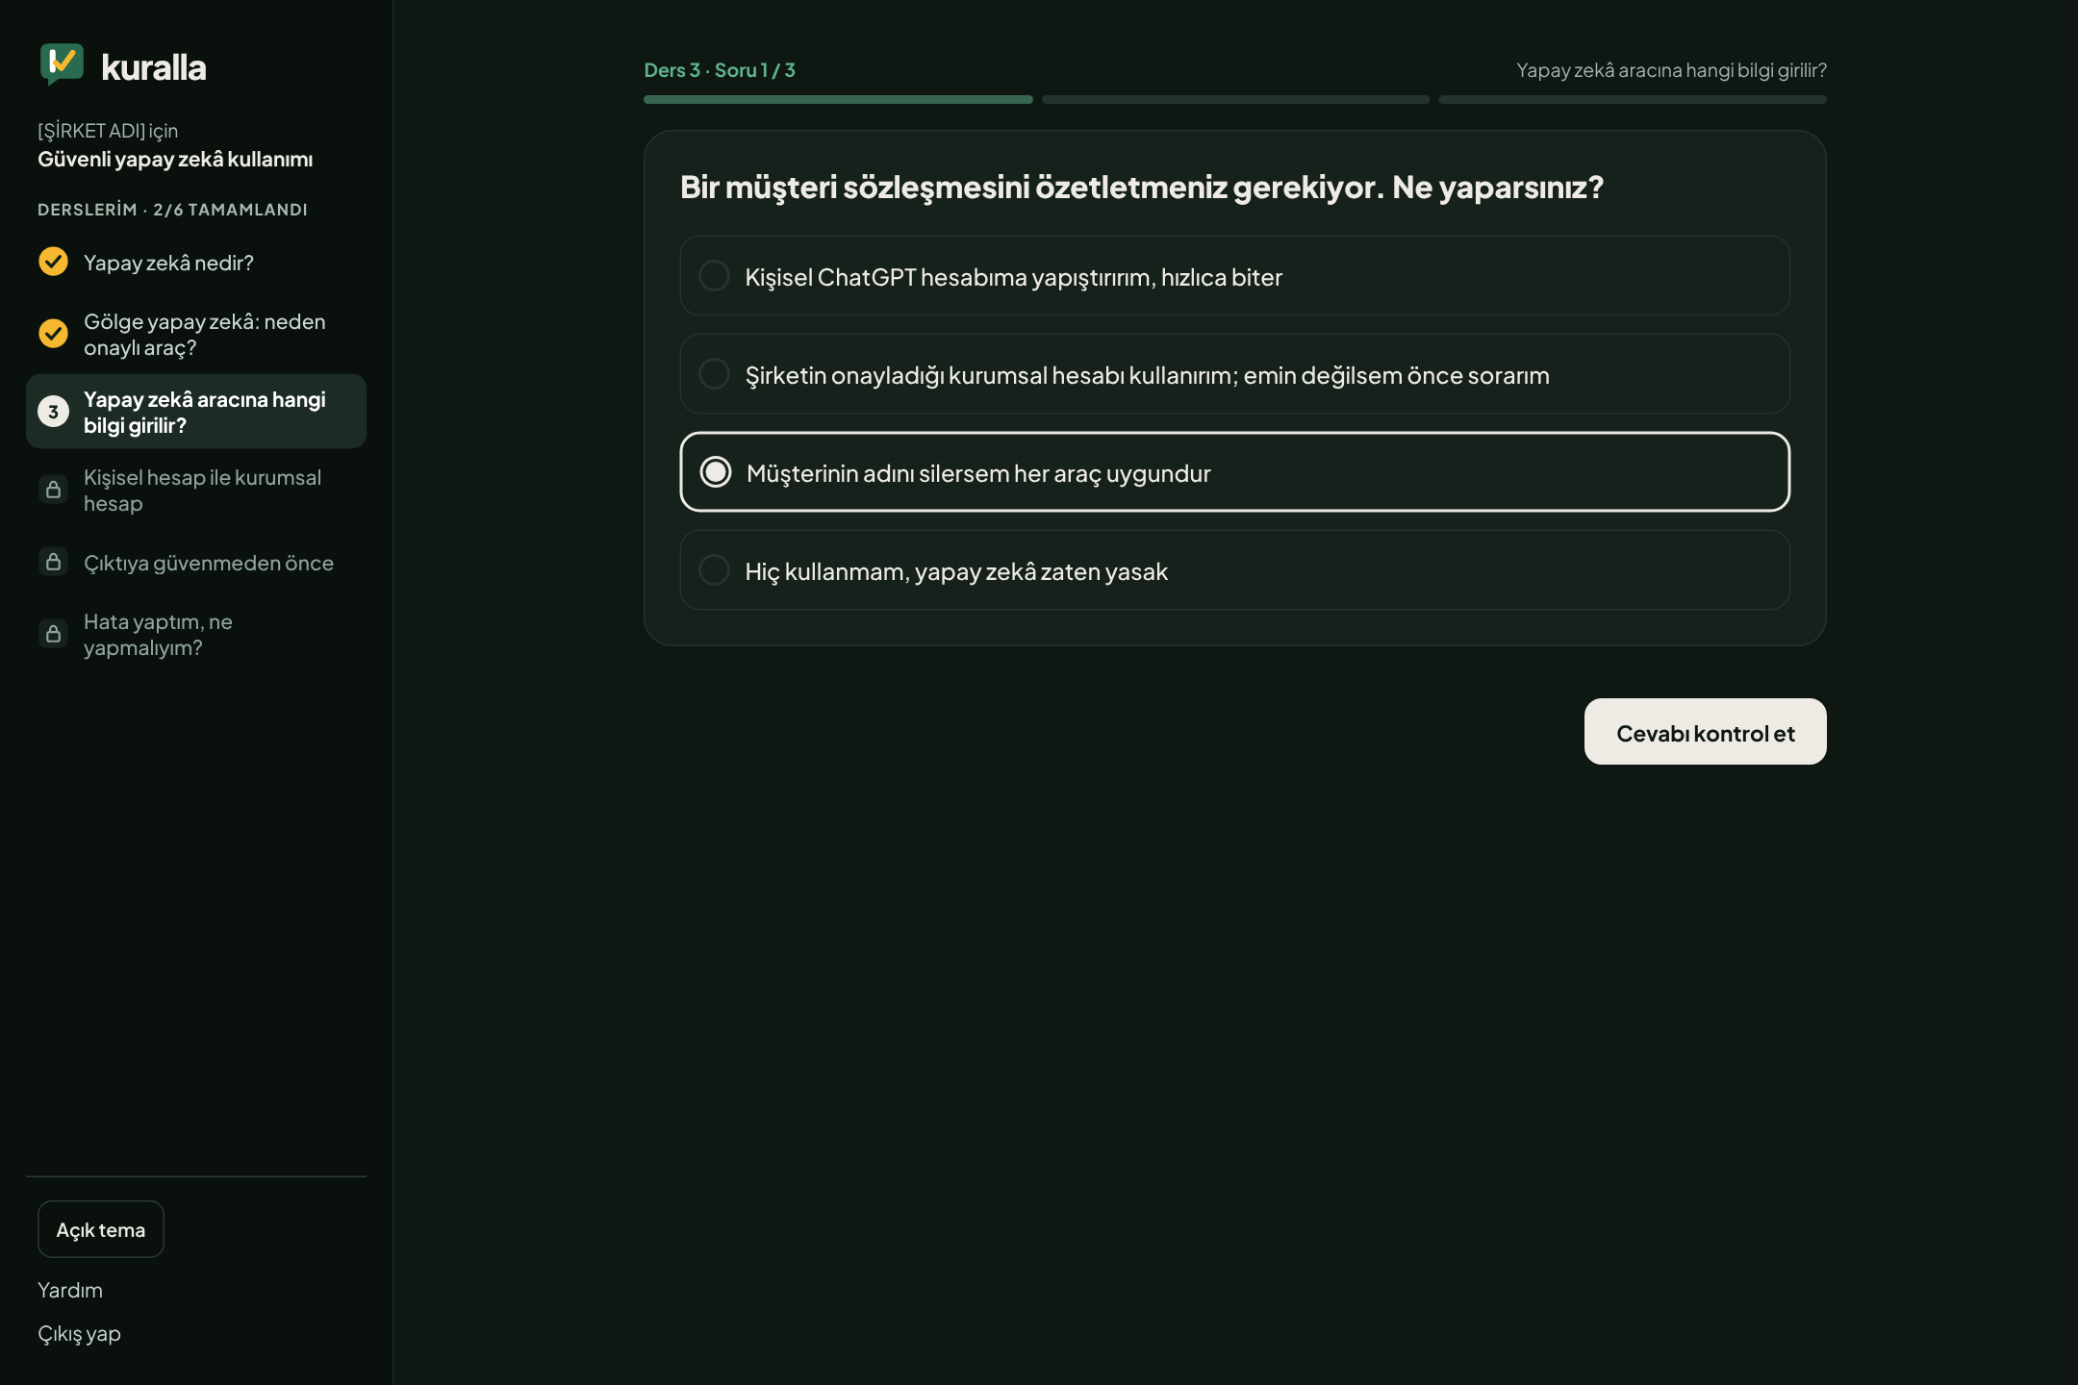The height and width of the screenshot is (1385, 2078).
Task: Click the question heading 'Bir müşteri sözleşmesini özetletmeniz gerekiyor'
Action: [1142, 187]
